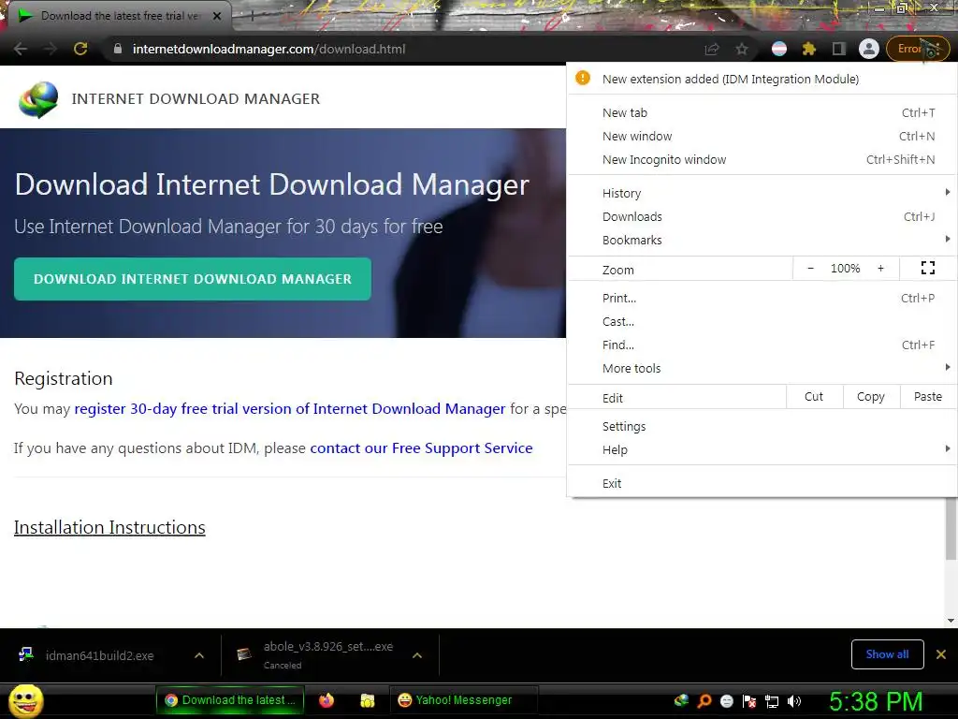Screen dimensions: 958x719
Task: Click Download Internet Download Manager green button
Action: [x=193, y=279]
